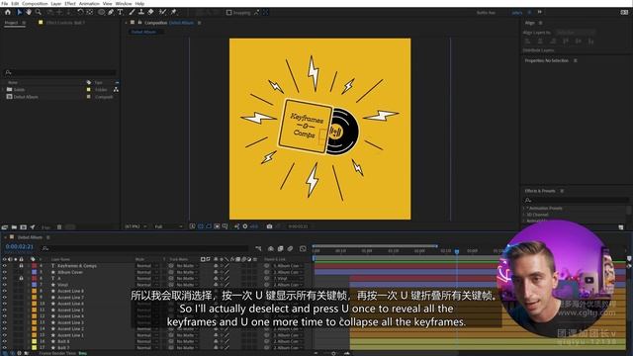Select the Debut Album composition in Project panel
The width and height of the screenshot is (633, 356).
click(x=26, y=97)
